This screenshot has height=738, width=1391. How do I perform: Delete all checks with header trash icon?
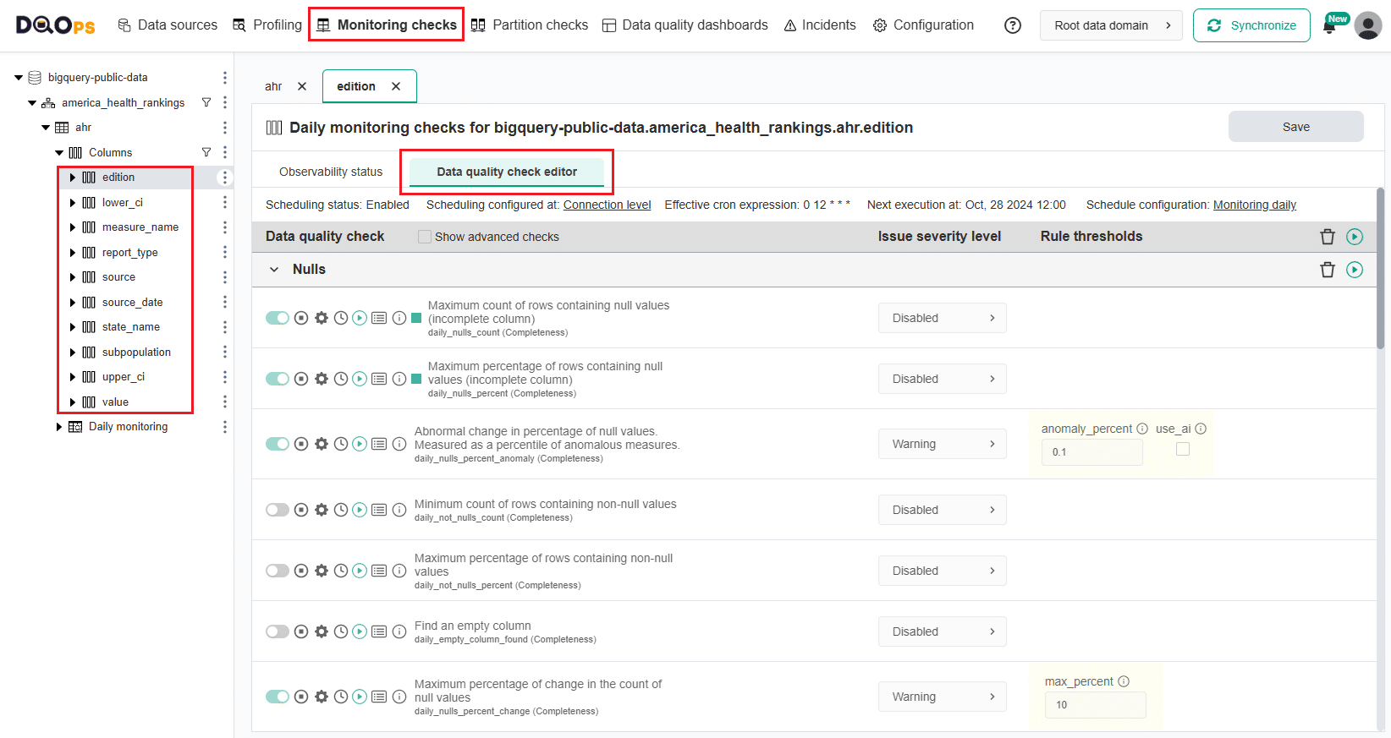[1328, 237]
